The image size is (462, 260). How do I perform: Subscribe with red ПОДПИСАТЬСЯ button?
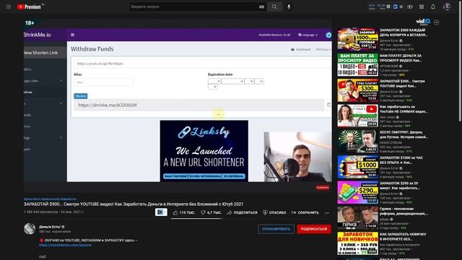[x=314, y=229]
